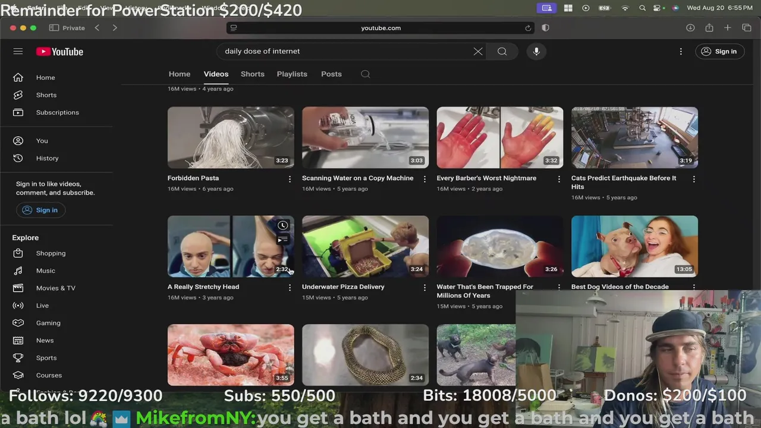Play the Cats Predict Earthquake thumbnail
The width and height of the screenshot is (761, 428).
634,137
